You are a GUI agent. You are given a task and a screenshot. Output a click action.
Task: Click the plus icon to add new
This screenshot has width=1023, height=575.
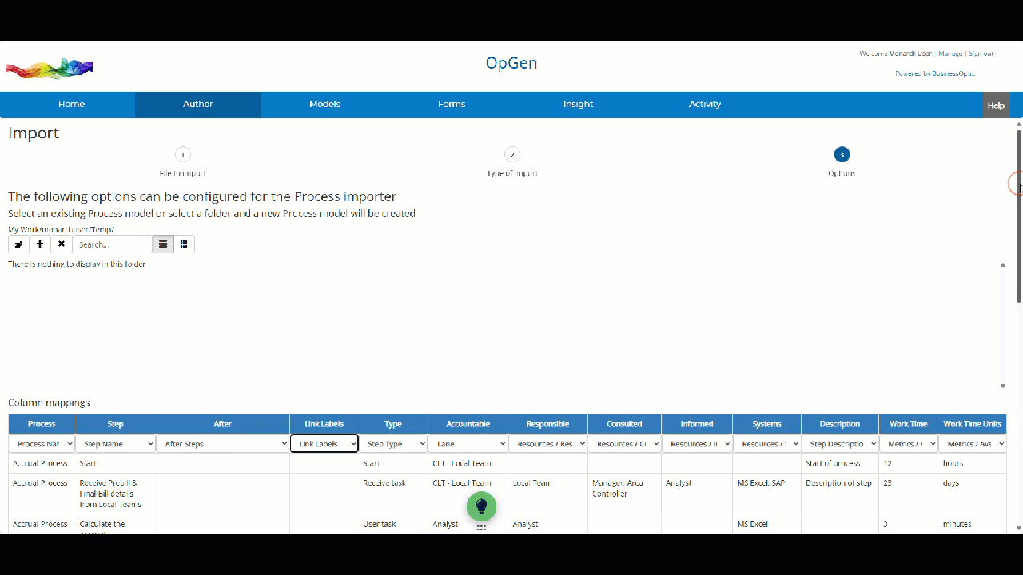coord(40,244)
